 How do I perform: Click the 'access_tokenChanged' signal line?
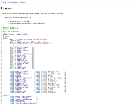click(x=24, y=97)
